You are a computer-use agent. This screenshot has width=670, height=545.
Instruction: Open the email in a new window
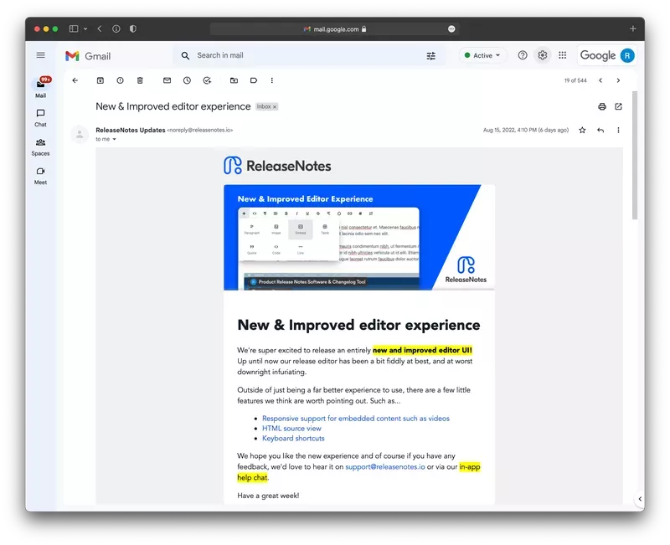[619, 107]
